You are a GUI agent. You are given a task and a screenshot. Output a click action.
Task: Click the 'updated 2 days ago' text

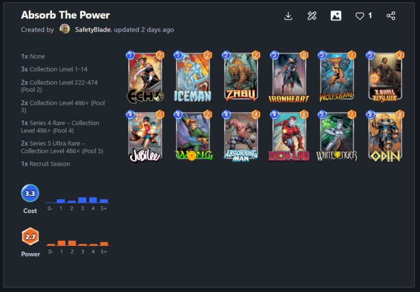point(144,30)
